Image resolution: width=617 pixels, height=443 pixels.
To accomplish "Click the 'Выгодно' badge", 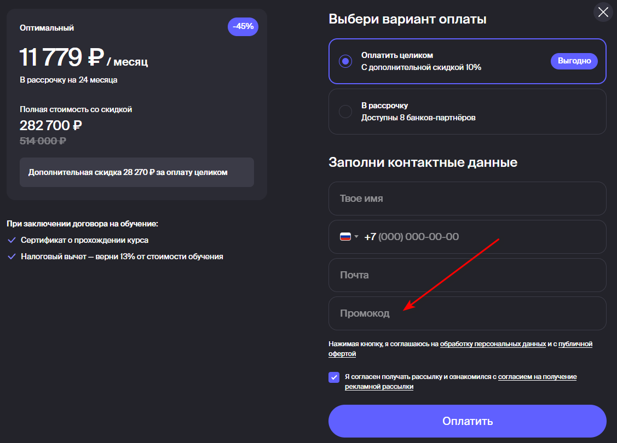I will point(574,61).
